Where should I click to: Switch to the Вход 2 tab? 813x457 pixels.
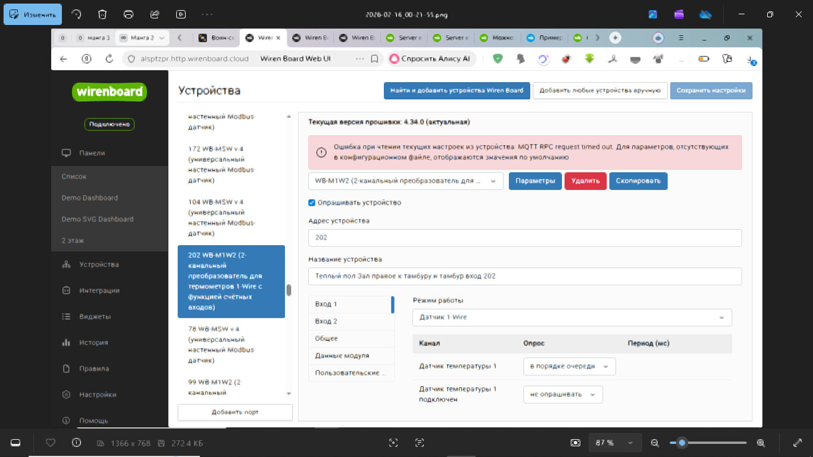click(x=351, y=321)
